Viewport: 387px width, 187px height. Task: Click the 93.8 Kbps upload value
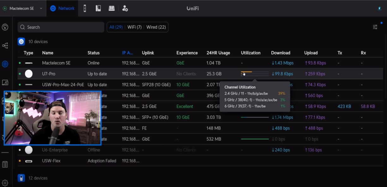coord(315,63)
